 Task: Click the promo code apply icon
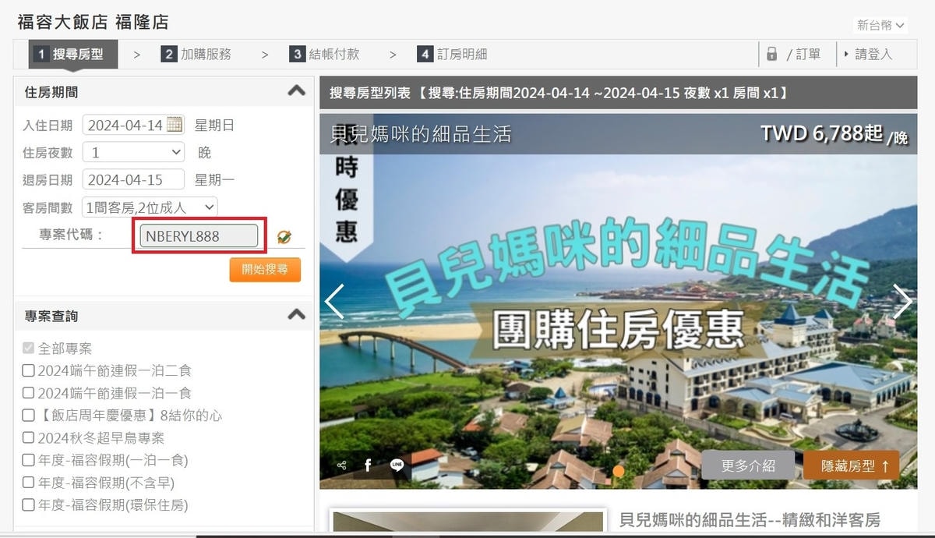click(x=284, y=237)
